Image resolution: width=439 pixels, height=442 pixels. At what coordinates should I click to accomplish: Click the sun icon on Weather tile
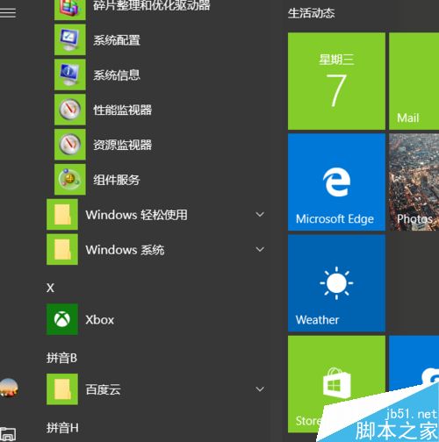336,283
